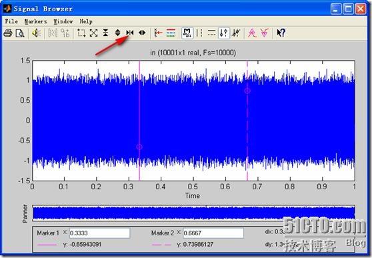Open the Window menu
The height and width of the screenshot is (258, 372).
(63, 21)
